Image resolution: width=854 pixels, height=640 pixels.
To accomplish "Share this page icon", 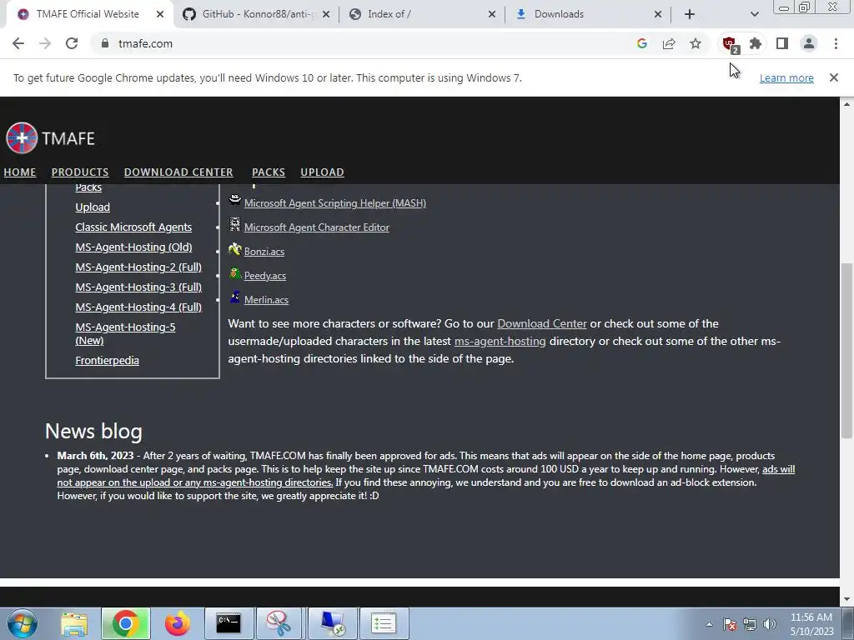I will point(668,43).
